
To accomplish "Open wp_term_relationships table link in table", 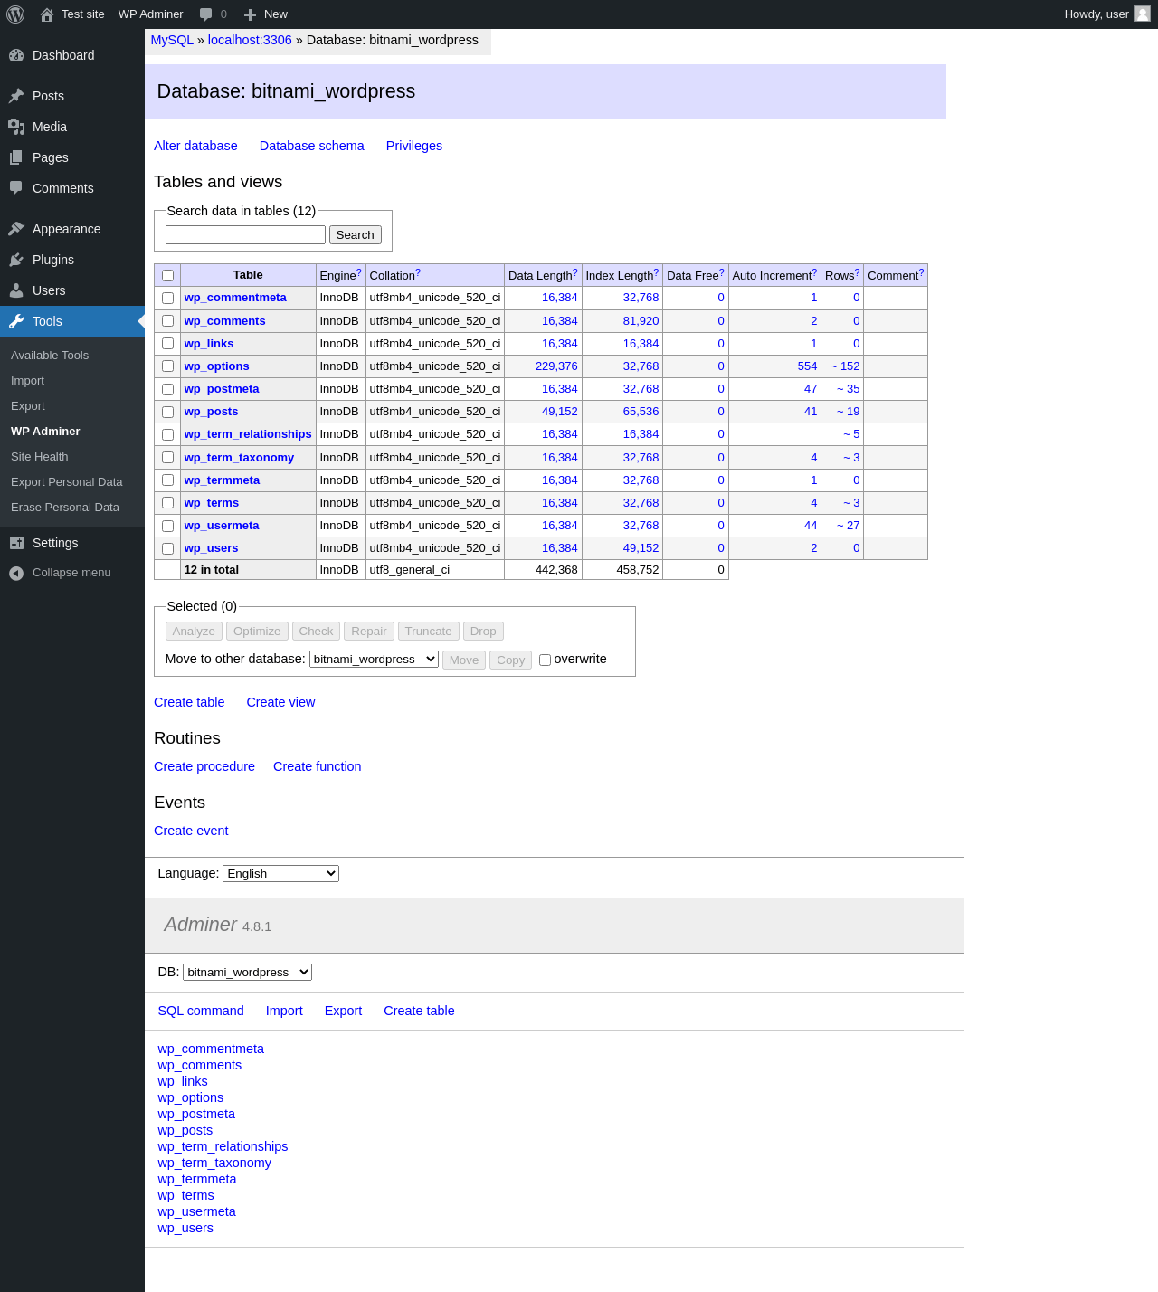I will point(248,434).
